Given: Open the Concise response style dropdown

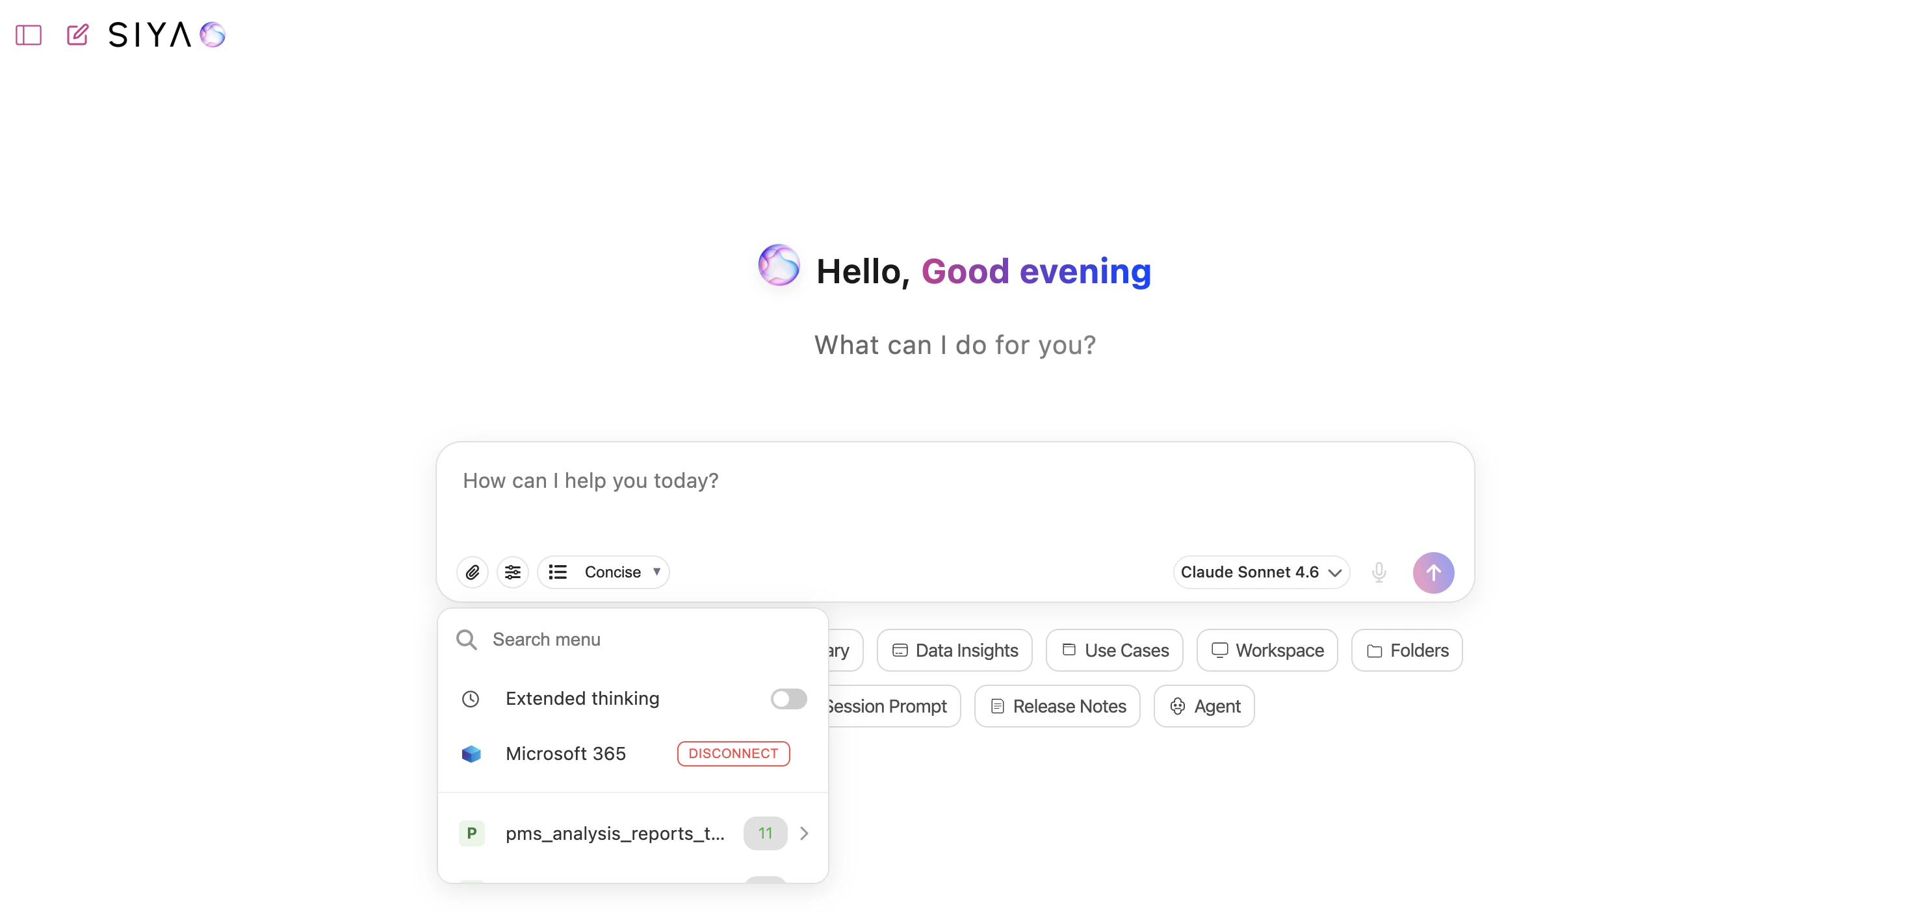Looking at the screenshot, I should point(604,572).
